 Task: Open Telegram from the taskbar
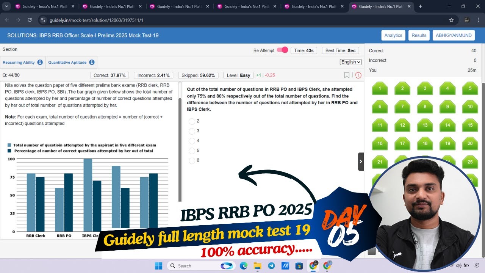(x=271, y=266)
